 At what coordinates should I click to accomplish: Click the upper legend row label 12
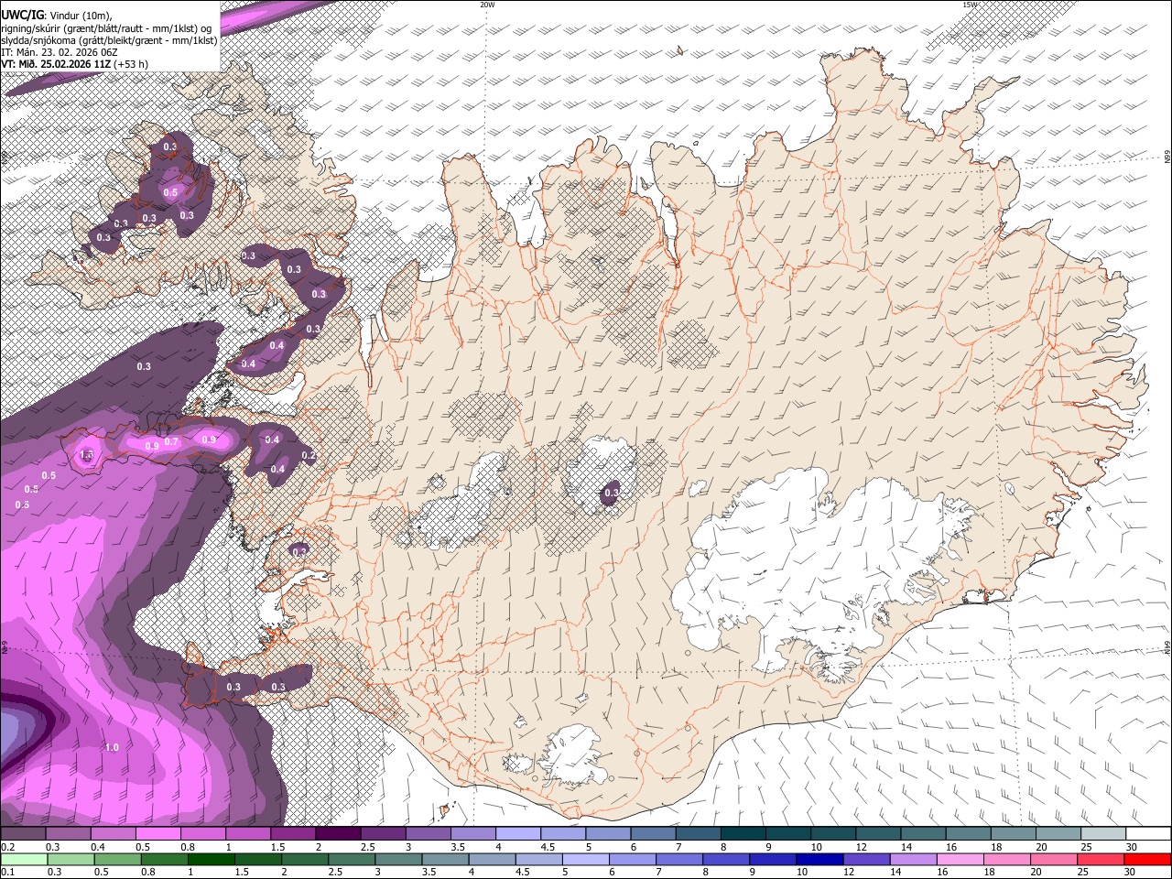[x=861, y=847]
